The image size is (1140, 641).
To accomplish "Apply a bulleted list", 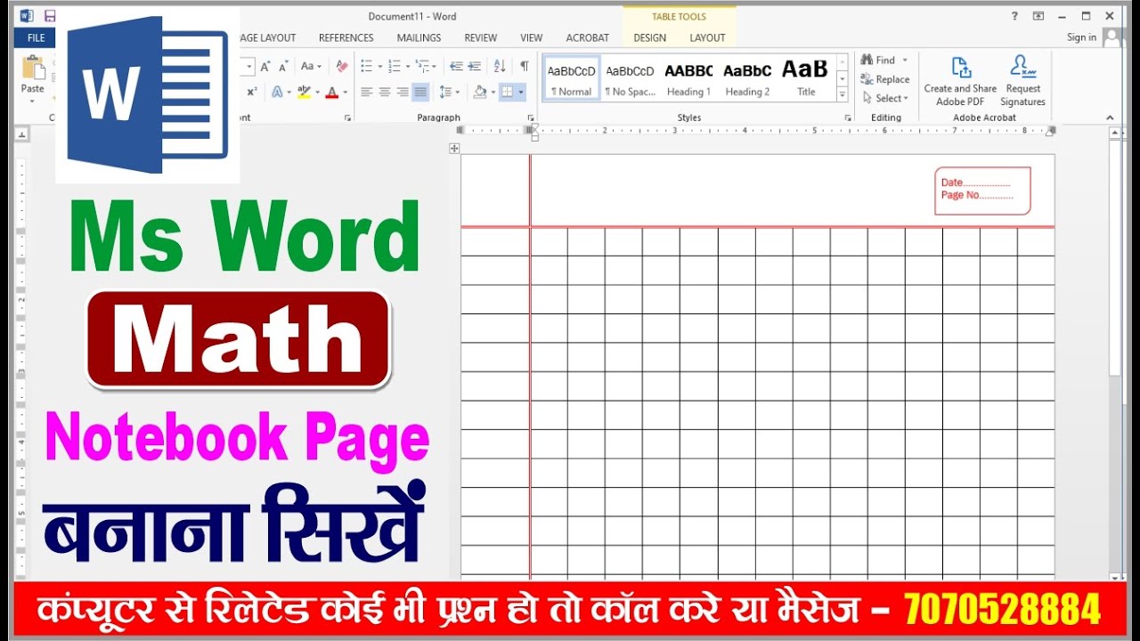I will tap(366, 66).
